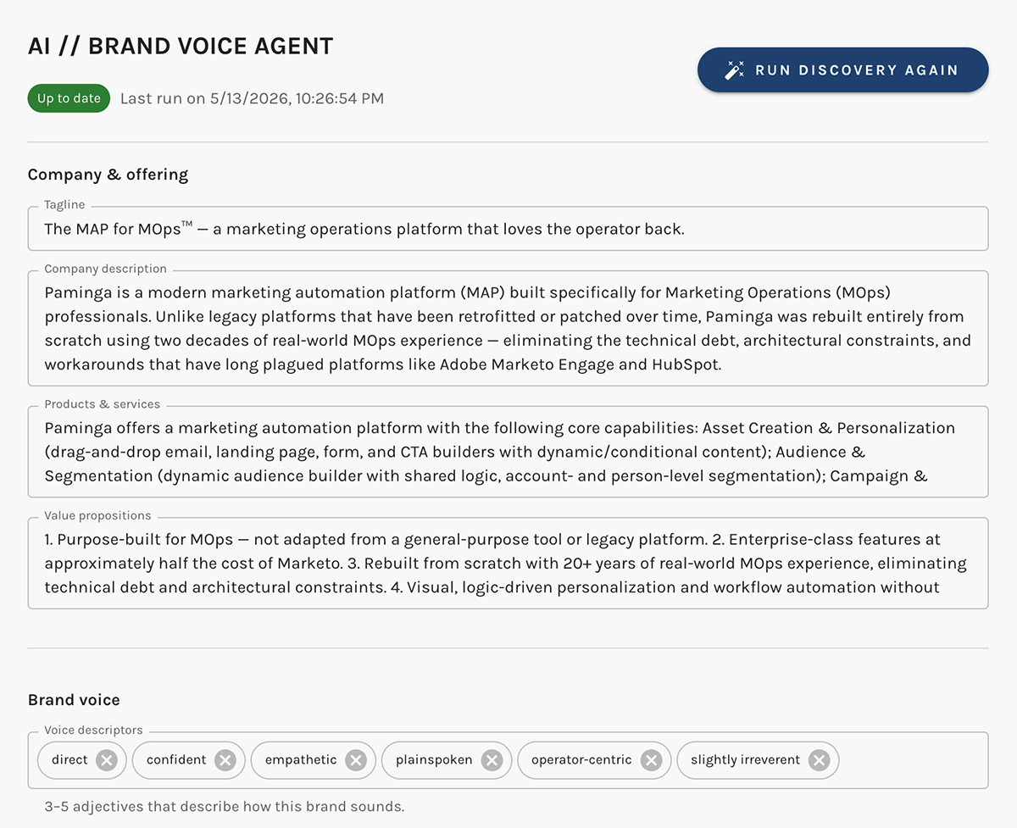1017x828 pixels.
Task: Click the magic wand icon in Run Discovery button
Action: [734, 70]
